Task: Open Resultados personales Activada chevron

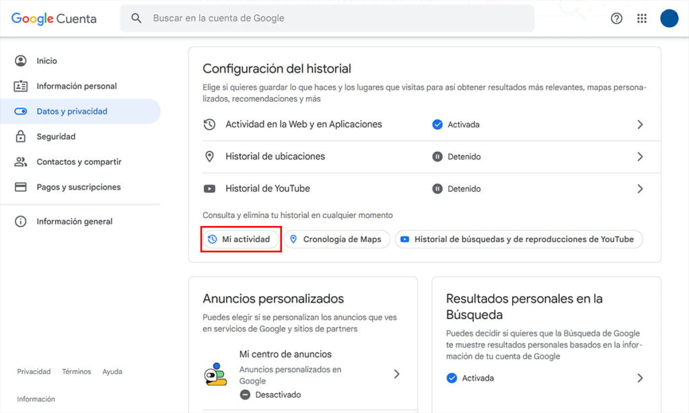Action: [x=641, y=378]
